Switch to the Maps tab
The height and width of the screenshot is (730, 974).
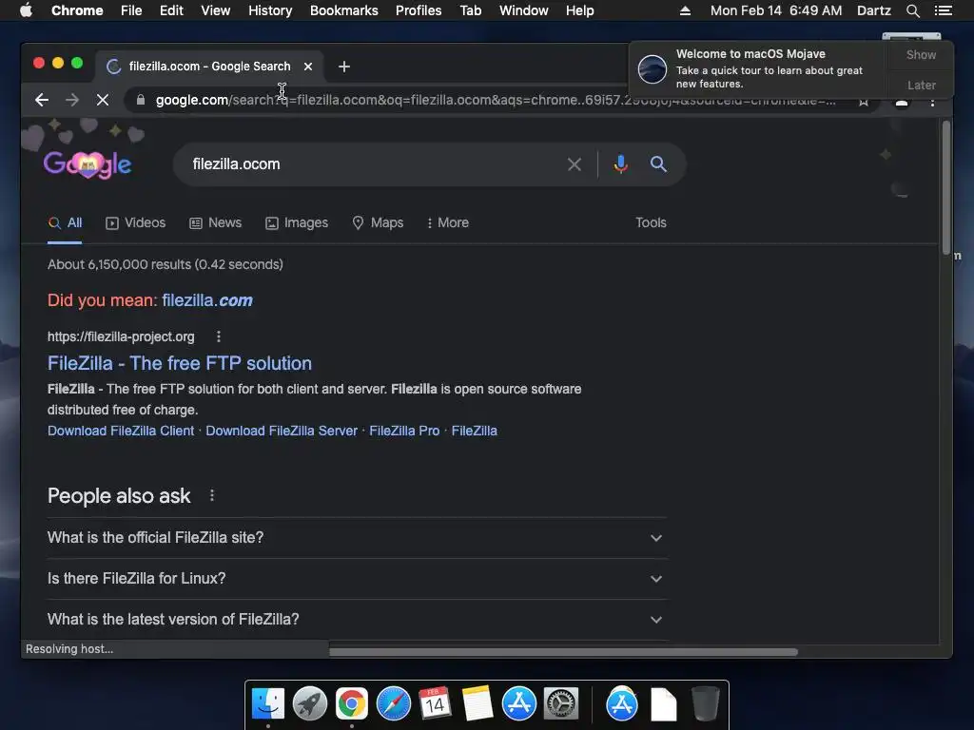click(378, 222)
